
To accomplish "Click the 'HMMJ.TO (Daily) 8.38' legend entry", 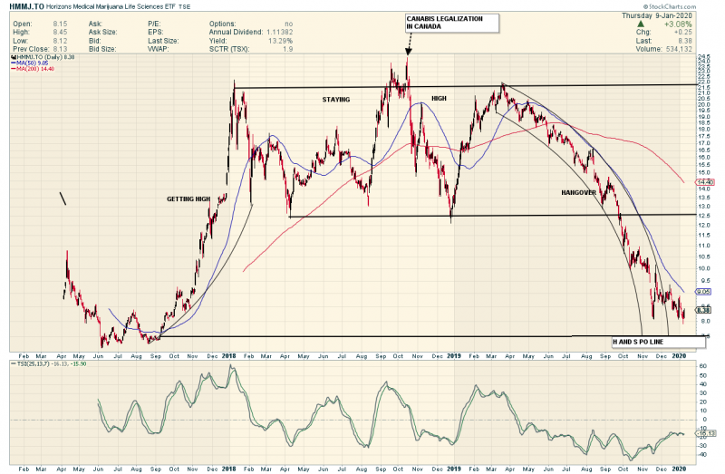I will 43,57.
